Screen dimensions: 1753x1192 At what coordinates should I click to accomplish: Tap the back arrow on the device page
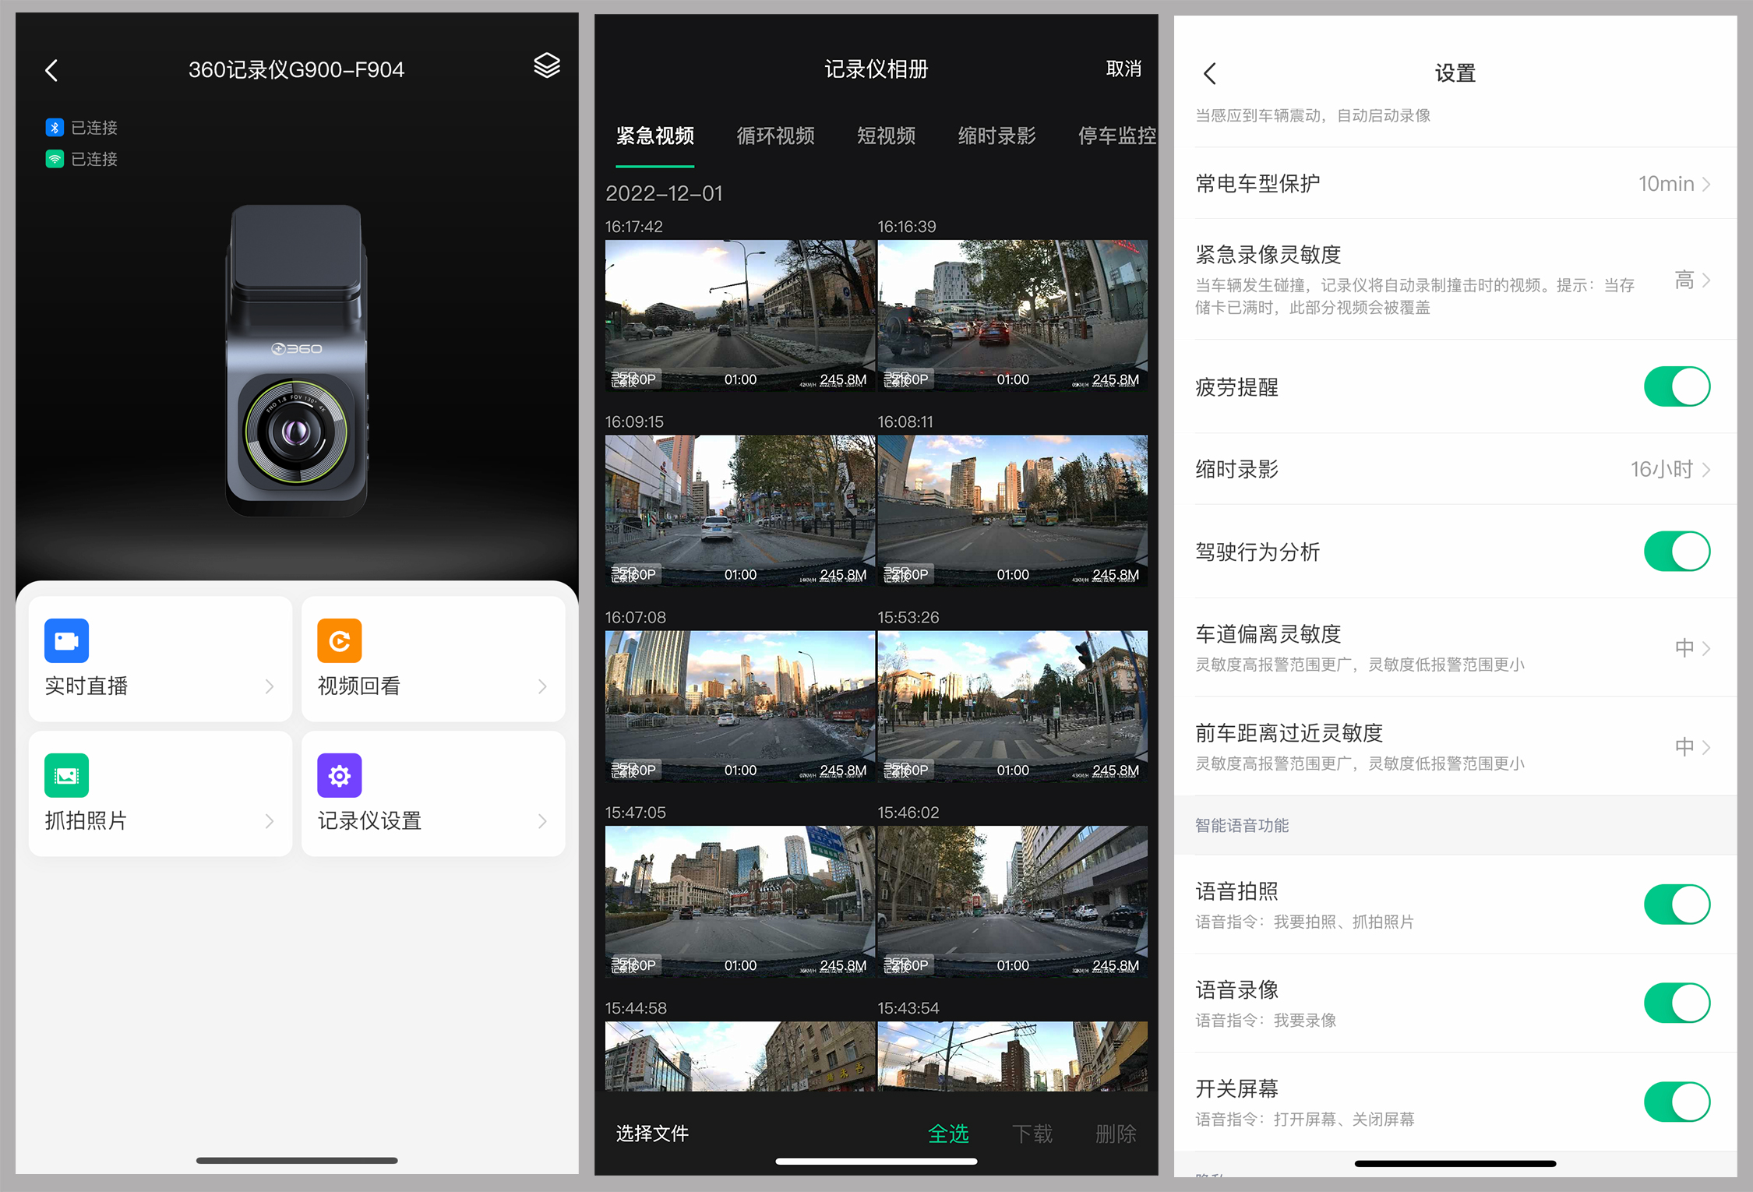(x=51, y=71)
